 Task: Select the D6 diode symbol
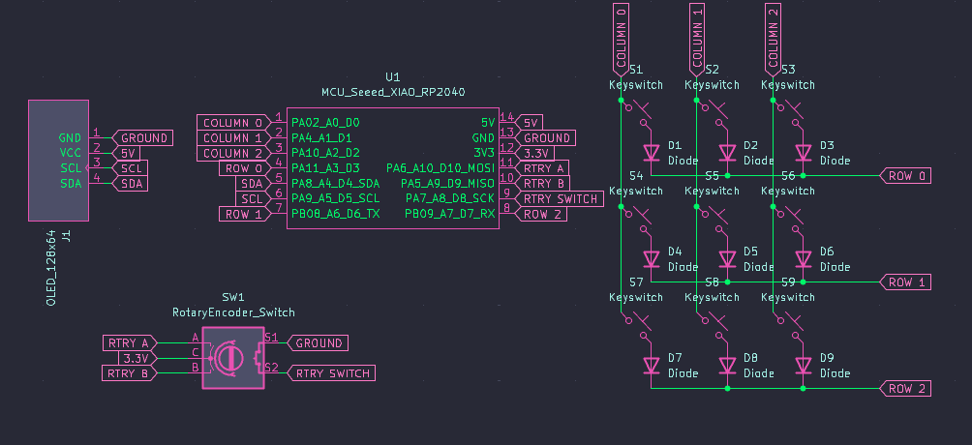click(x=804, y=258)
